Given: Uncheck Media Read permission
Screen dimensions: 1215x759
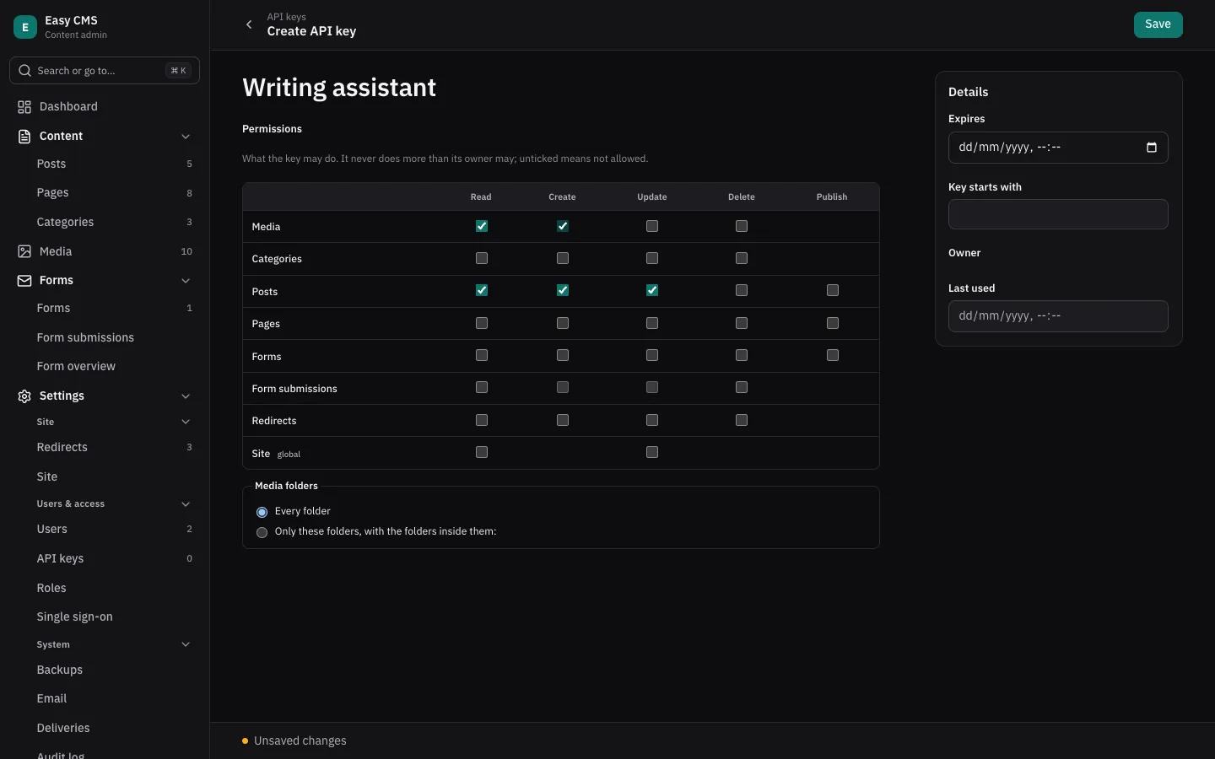Looking at the screenshot, I should pyautogui.click(x=482, y=226).
